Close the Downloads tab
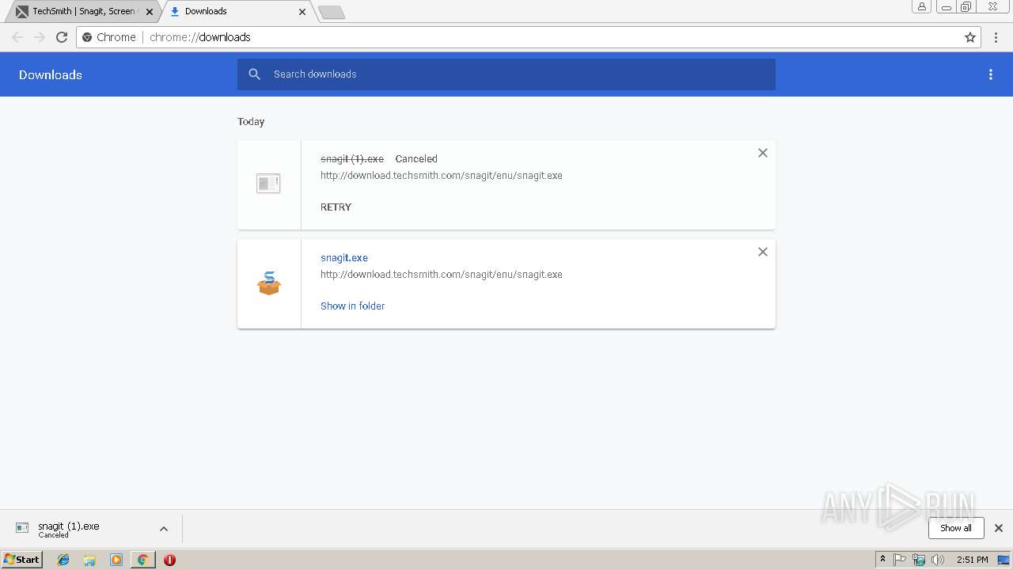 coord(302,12)
